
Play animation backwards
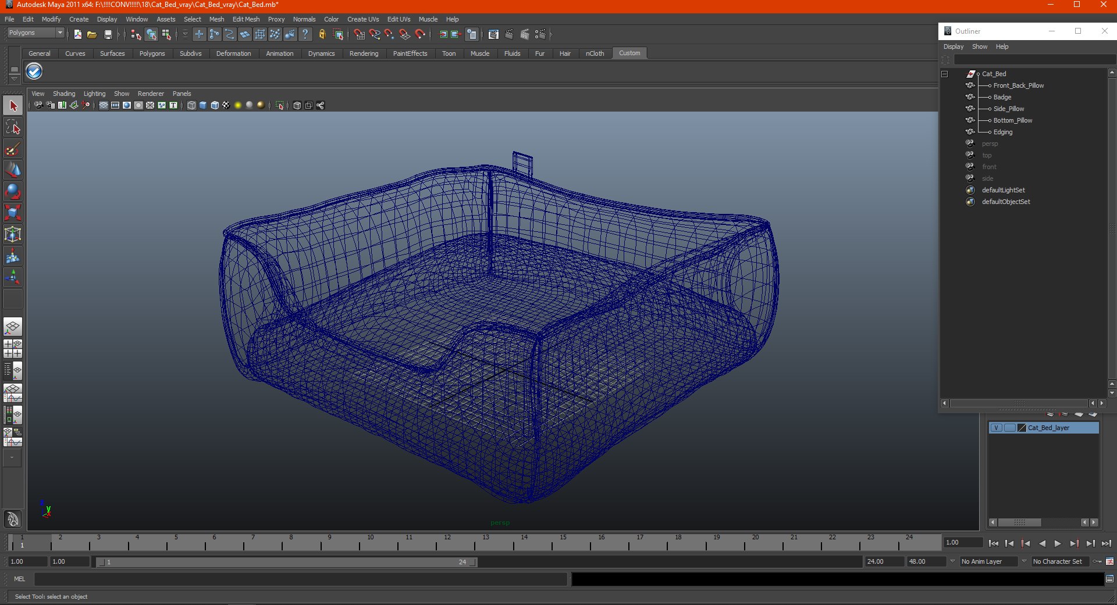pyautogui.click(x=1042, y=543)
